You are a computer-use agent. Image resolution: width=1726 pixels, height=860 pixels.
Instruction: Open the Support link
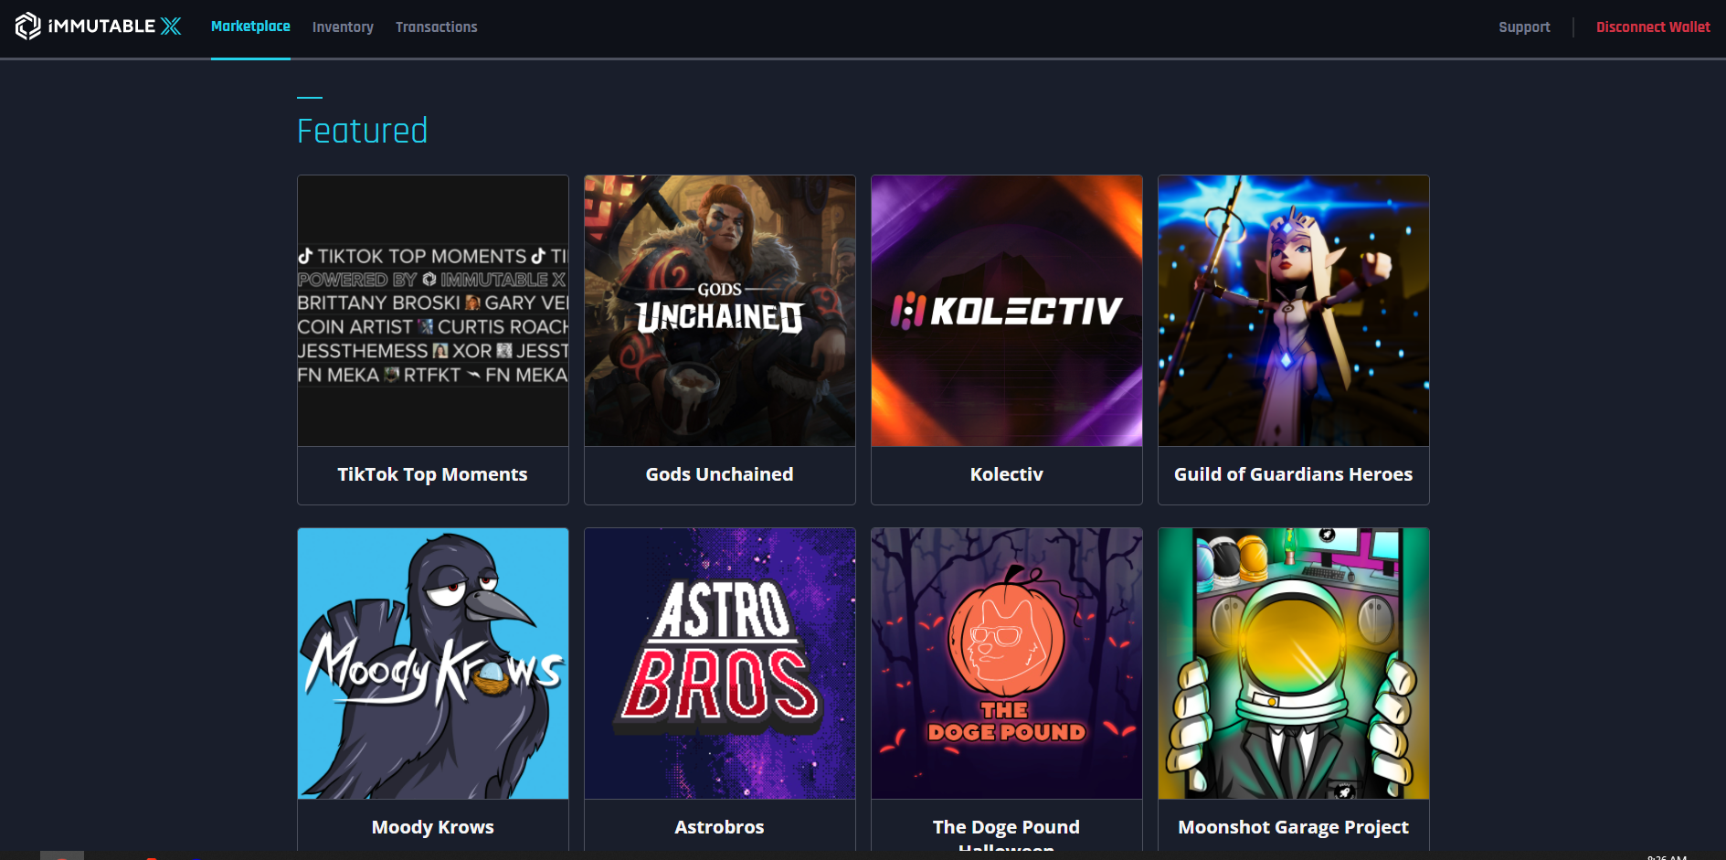[1524, 27]
